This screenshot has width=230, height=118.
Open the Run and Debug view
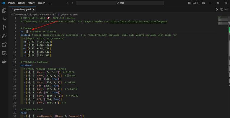[x=4, y=36]
